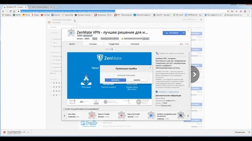Switch to the Отзывы tab
252x141 pixels.
(93, 44)
